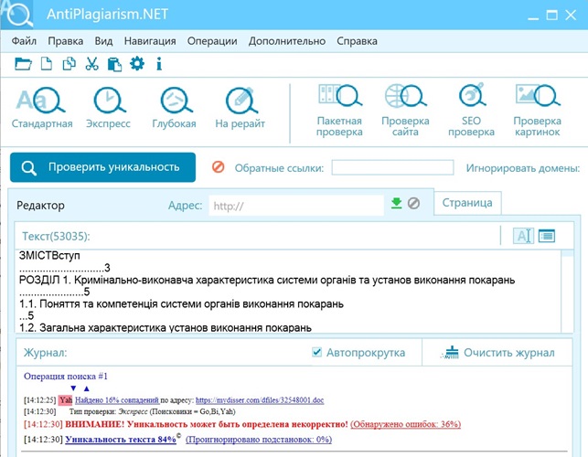
Task: Select the Экспресс check mode
Action: (x=108, y=109)
